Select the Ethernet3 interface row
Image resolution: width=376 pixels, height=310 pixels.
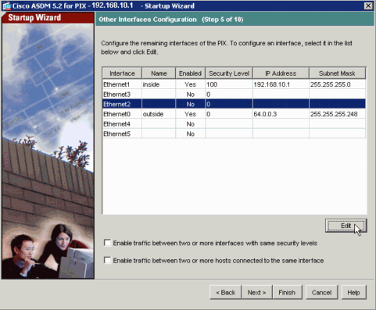point(234,94)
